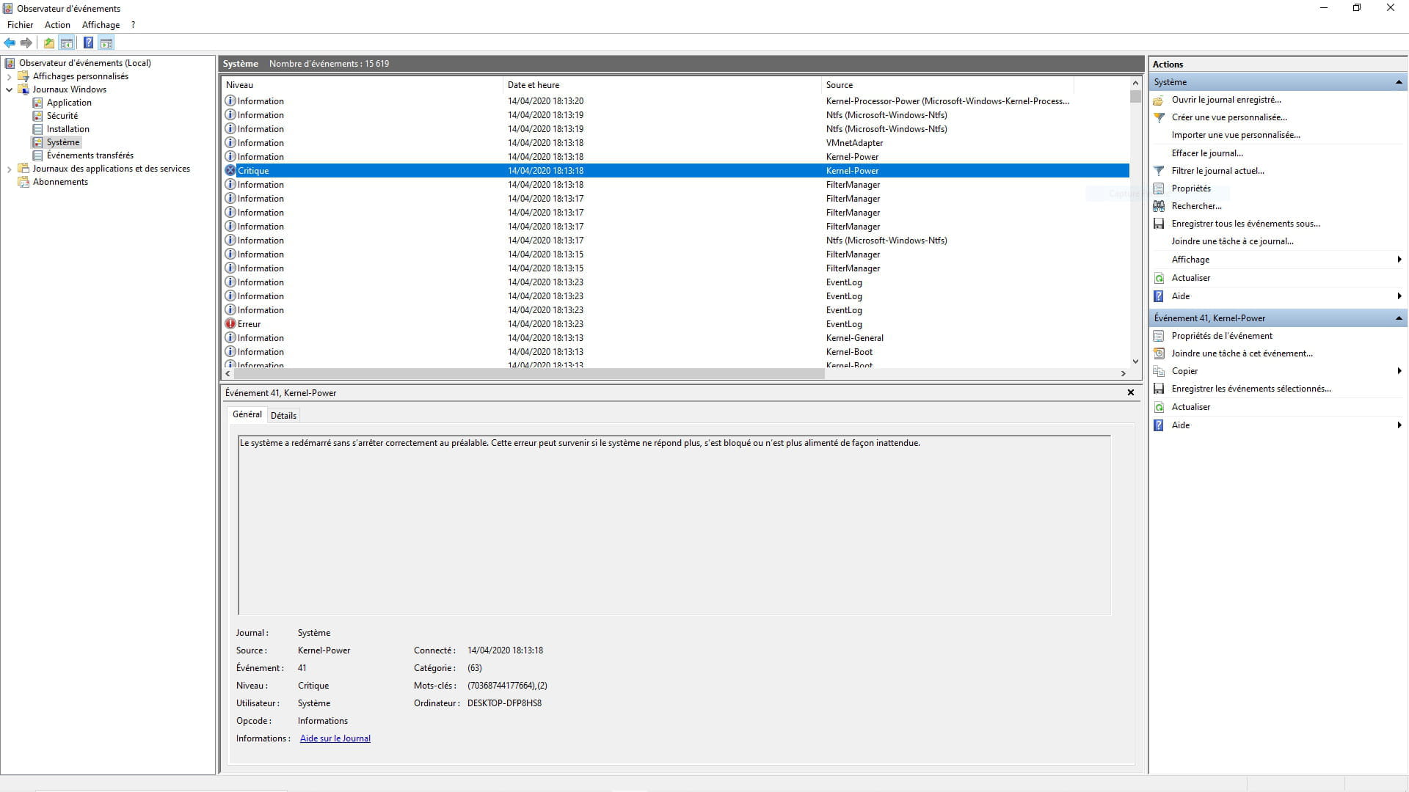Screen dimensions: 1409x792
Task: Click the back arrow toolbar icon
Action: coord(10,43)
